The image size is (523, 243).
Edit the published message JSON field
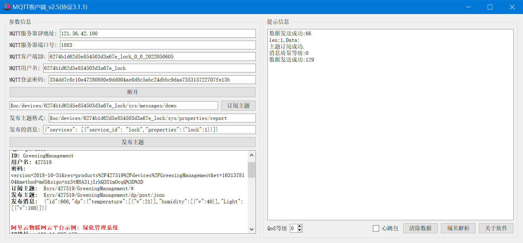coord(149,130)
